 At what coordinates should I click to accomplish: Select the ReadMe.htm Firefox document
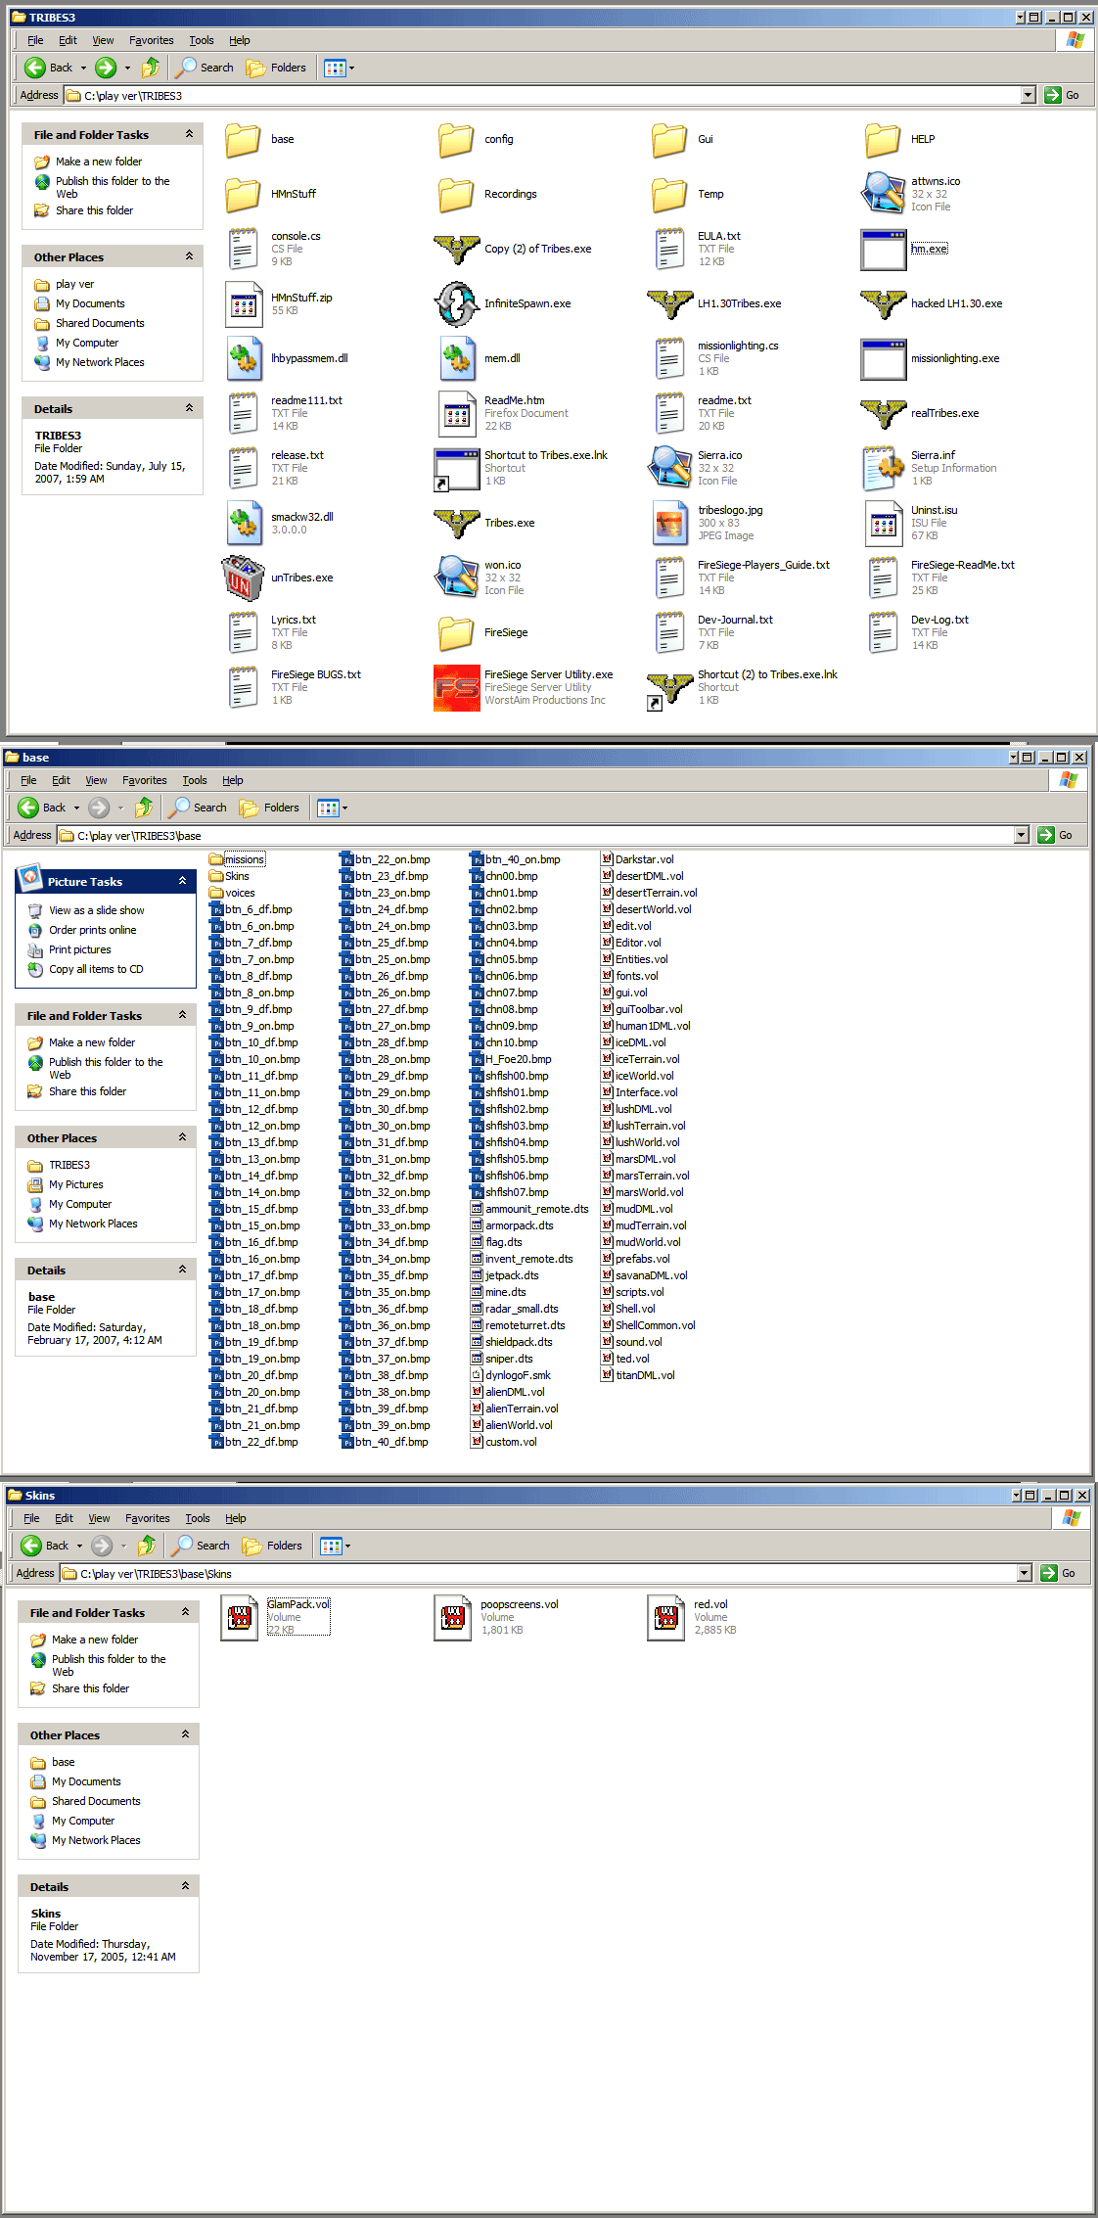[x=456, y=413]
